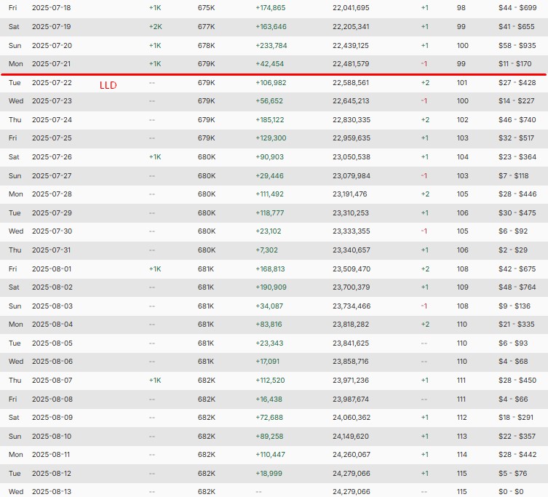Click the +112,520 views value
Viewport: 548px width, 497px height.
270,380
